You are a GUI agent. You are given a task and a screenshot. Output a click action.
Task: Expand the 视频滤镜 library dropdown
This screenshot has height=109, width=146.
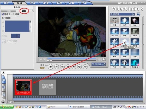point(134,14)
